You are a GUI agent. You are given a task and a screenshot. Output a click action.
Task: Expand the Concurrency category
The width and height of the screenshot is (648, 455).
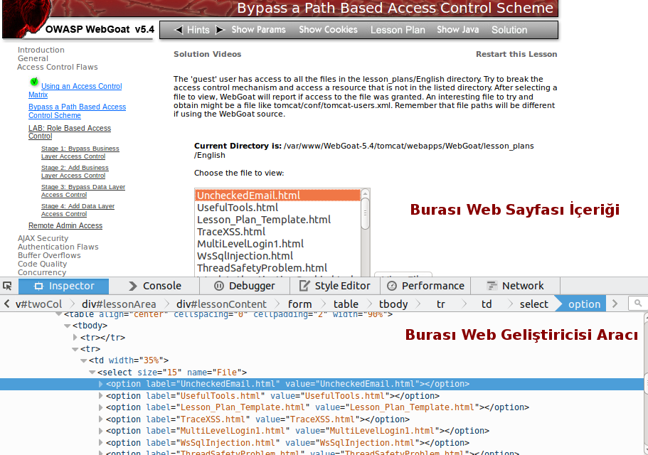[42, 272]
